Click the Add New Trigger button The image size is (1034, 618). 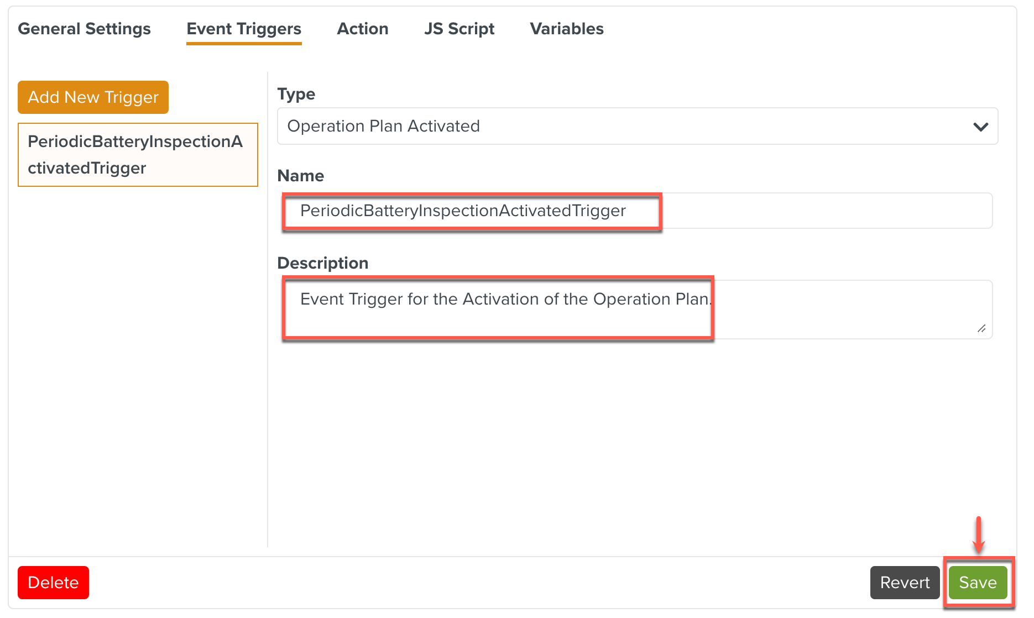pyautogui.click(x=92, y=97)
